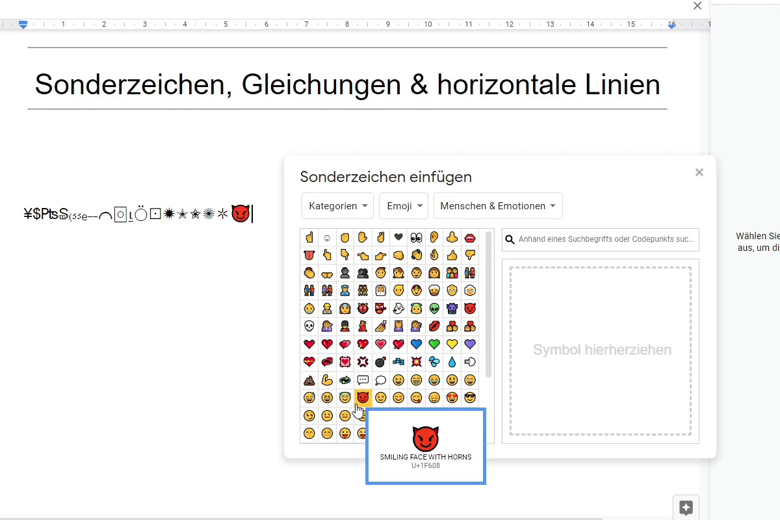Open the Emoji category dropdown

coord(404,205)
